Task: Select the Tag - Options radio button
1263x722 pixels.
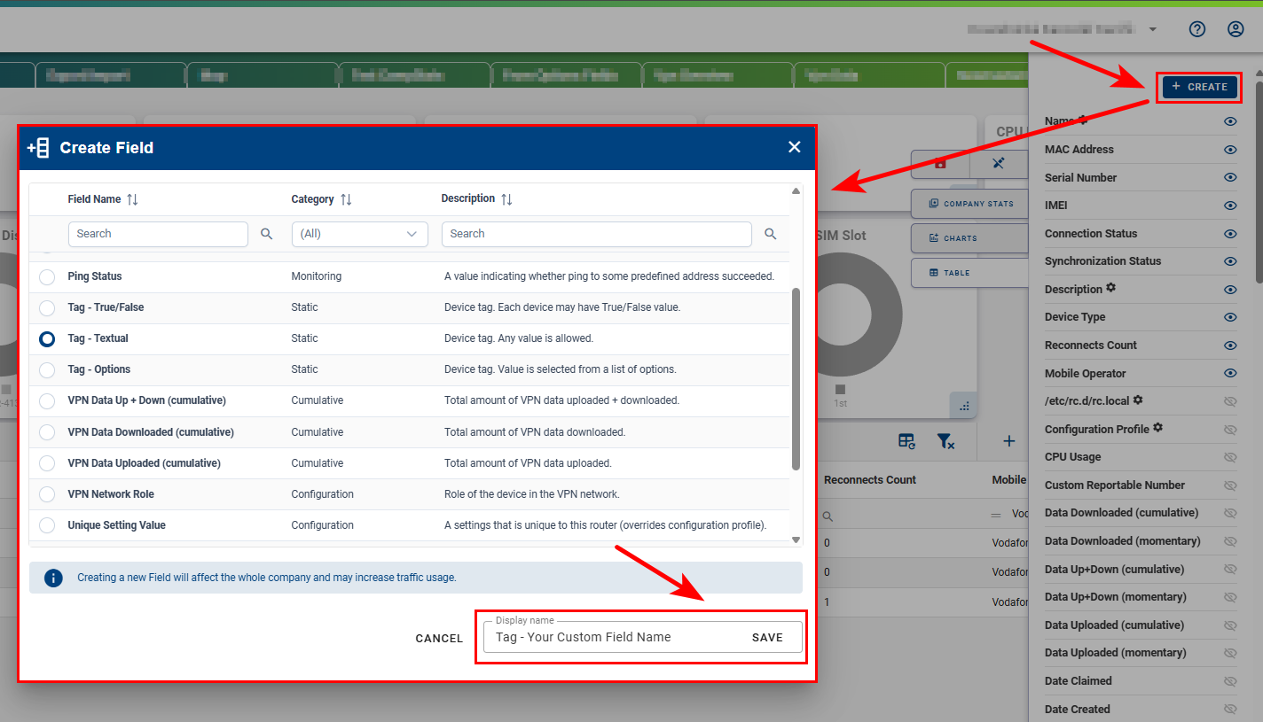Action: [x=47, y=370]
